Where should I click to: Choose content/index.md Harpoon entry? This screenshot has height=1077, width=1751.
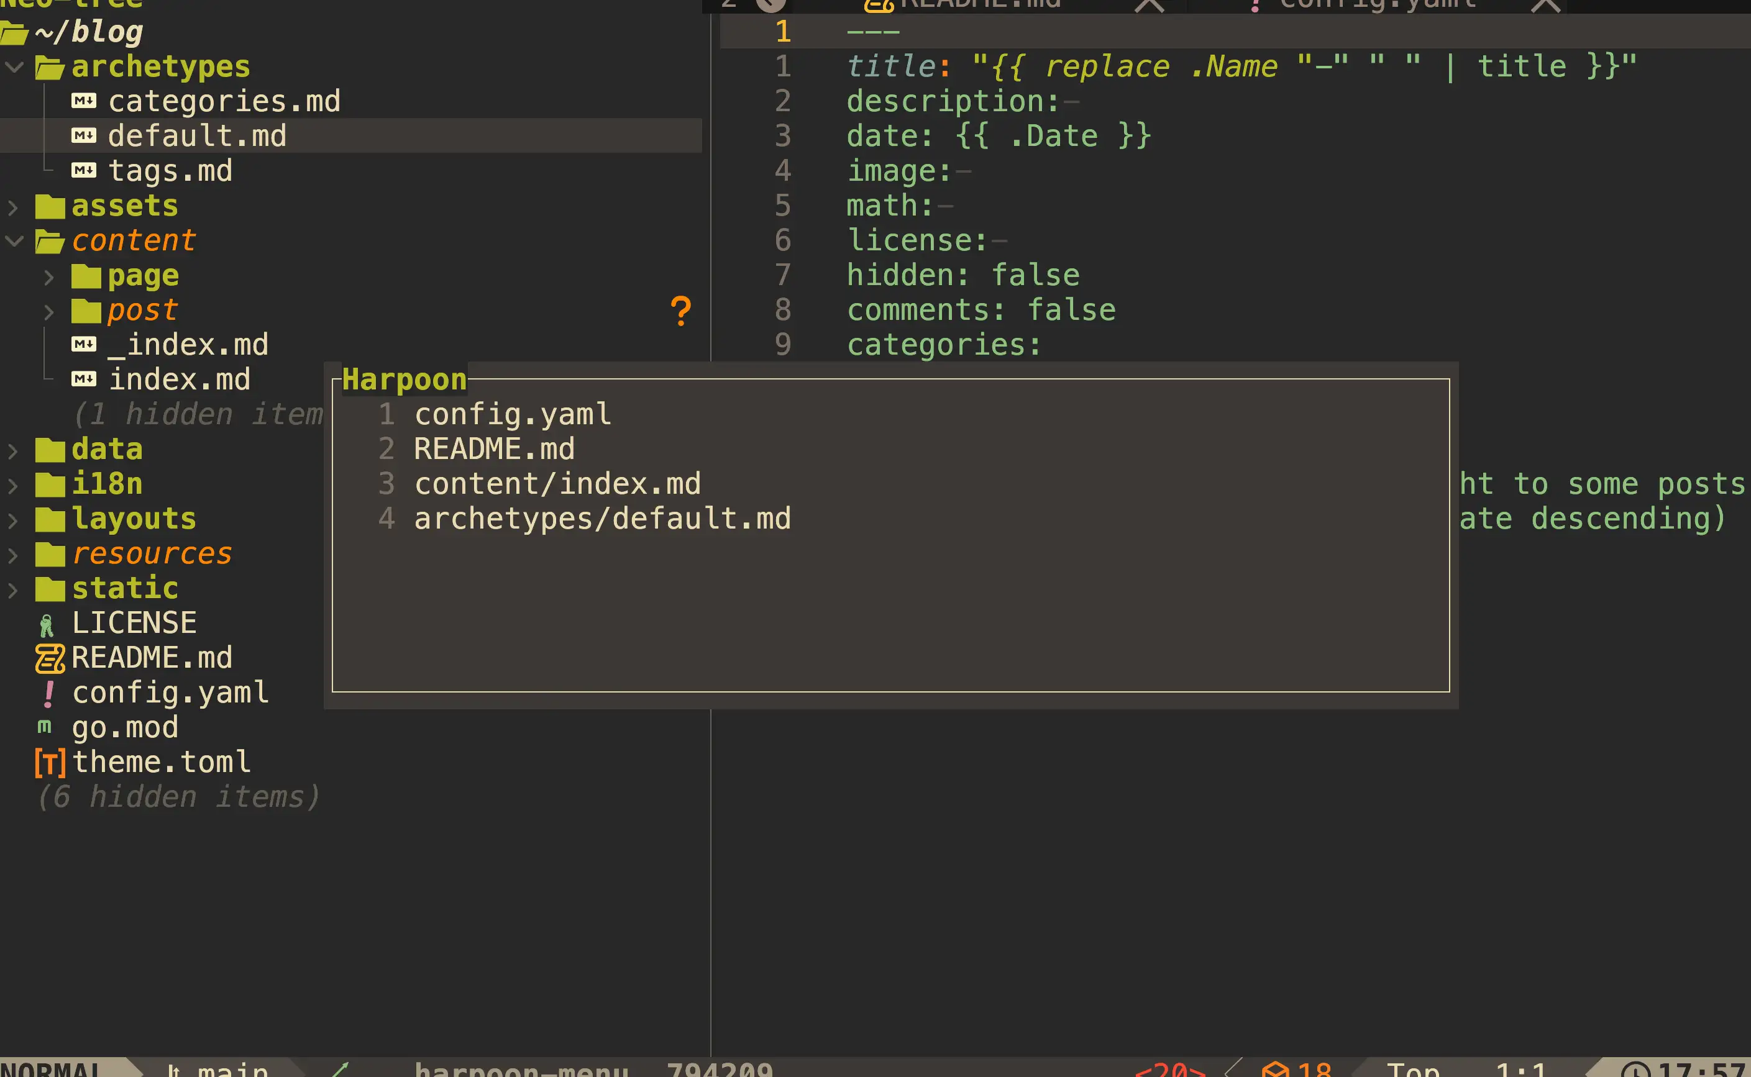(557, 484)
